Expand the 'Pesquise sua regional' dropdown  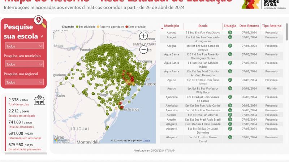pyautogui.click(x=25, y=82)
